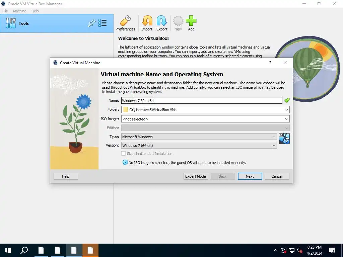Open the Version dropdown showing Windows 7 (64-bit)
Screen dimensions: 343x257
click(199, 146)
